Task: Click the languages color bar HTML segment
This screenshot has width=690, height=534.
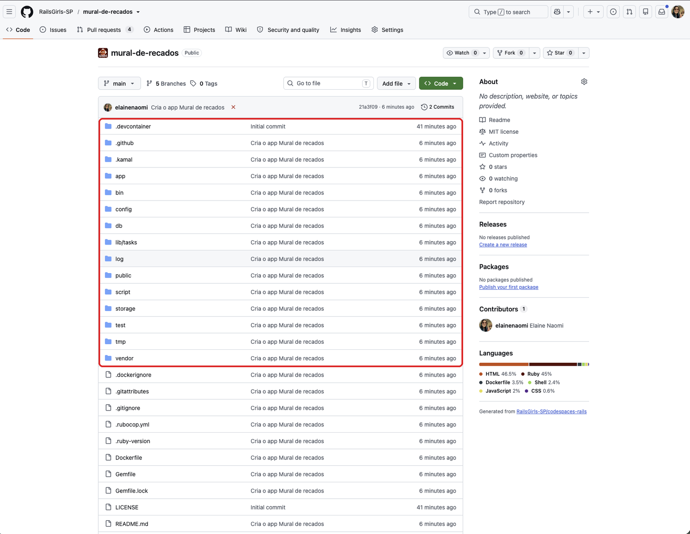Action: pos(504,364)
